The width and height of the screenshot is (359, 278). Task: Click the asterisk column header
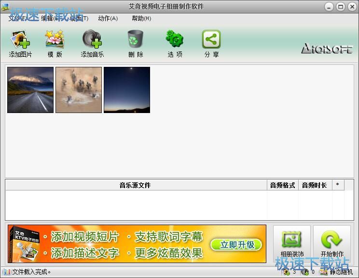coord(338,185)
